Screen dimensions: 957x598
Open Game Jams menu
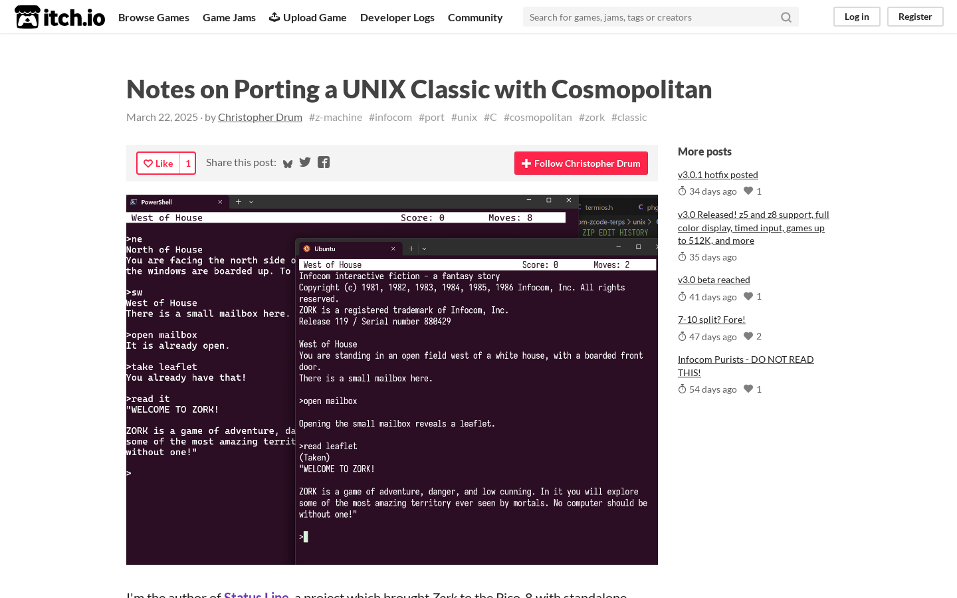point(229,17)
